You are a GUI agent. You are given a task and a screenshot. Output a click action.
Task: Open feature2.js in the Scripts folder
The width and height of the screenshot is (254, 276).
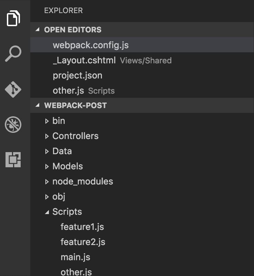coord(83,242)
